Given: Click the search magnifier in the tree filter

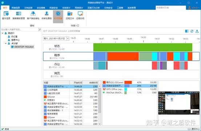Looking at the screenshot, I should tap(40, 29).
